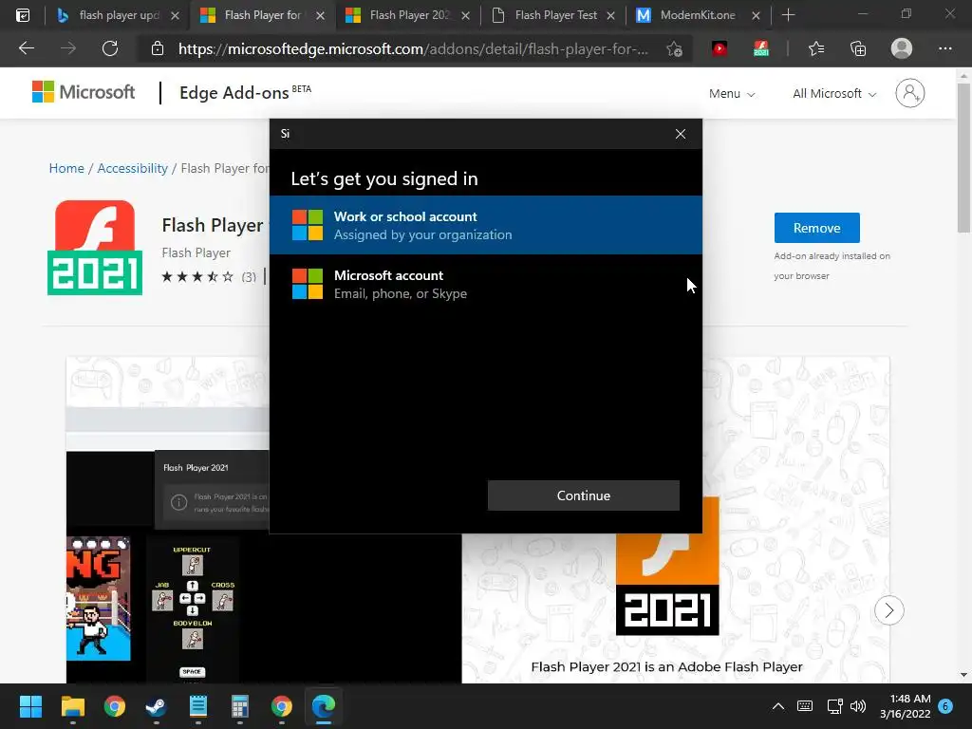Click the lock icon in address bar
This screenshot has width=972, height=729.
(x=158, y=49)
